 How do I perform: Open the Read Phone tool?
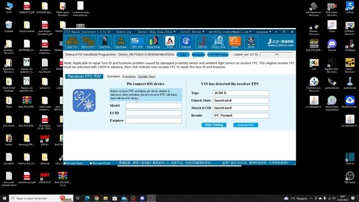[105, 42]
